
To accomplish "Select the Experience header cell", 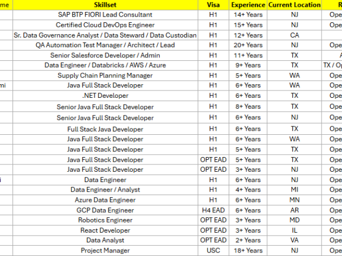I will [248, 5].
